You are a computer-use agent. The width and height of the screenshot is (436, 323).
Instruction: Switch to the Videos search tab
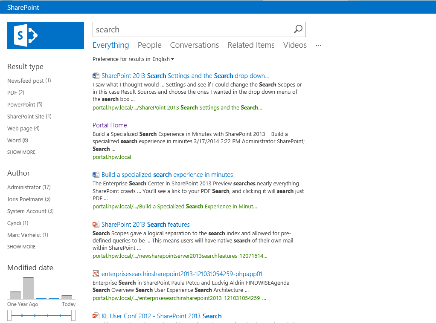[x=295, y=45]
